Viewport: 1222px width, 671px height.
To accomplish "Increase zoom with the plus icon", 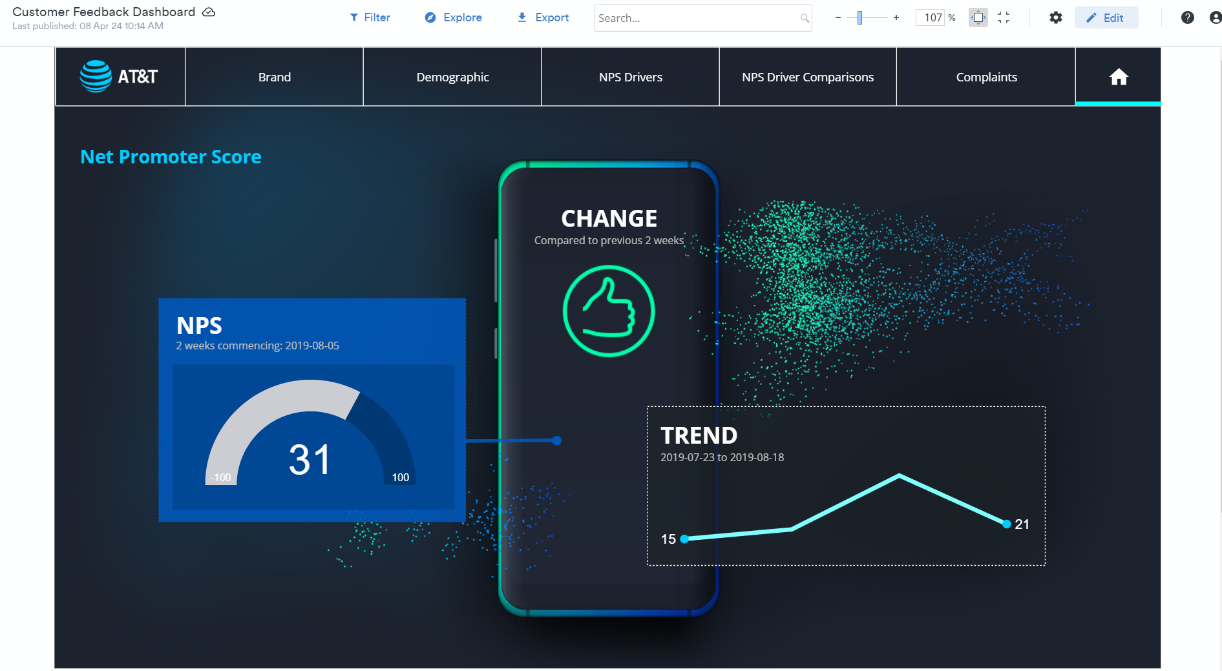I will click(x=896, y=18).
